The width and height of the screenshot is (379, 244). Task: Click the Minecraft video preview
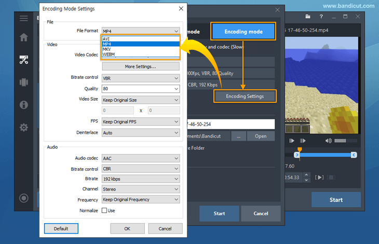[321, 85]
